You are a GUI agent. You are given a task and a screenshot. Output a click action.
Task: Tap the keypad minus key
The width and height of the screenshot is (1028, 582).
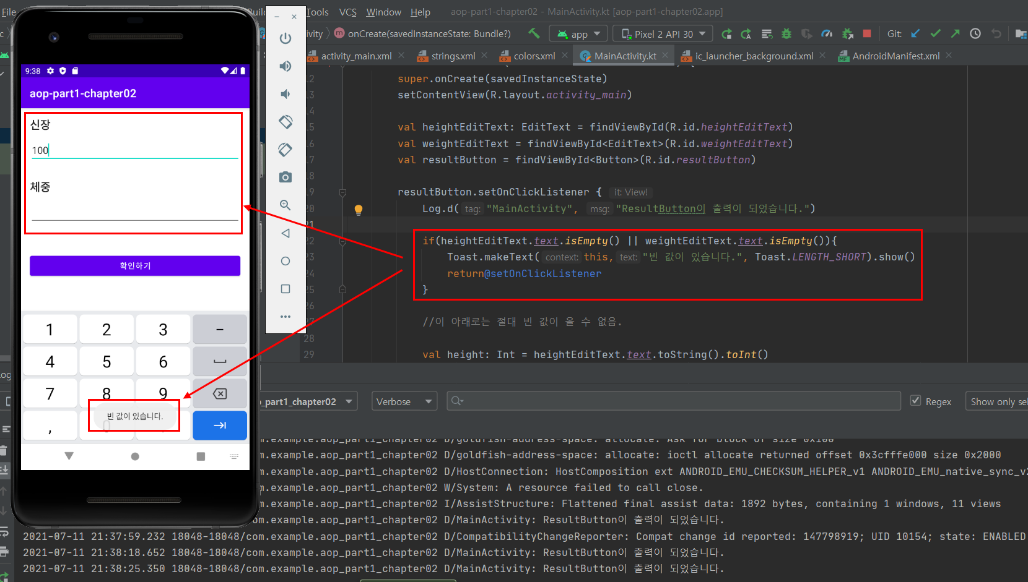point(220,330)
